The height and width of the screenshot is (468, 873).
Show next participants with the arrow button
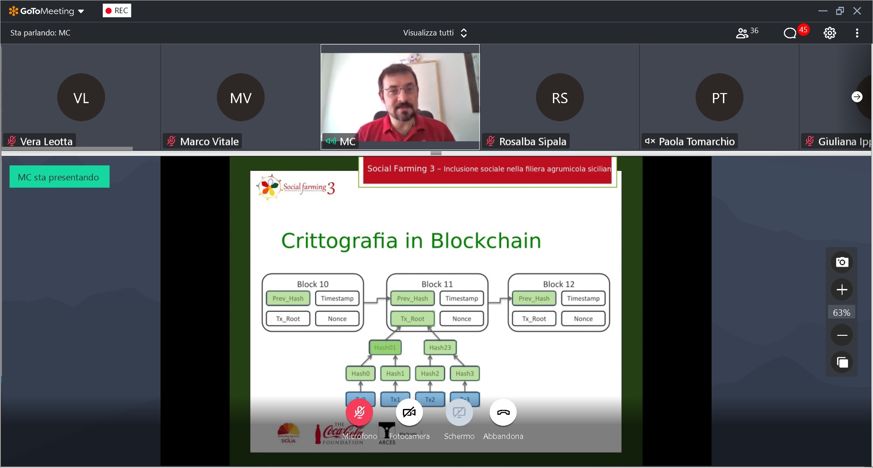click(857, 97)
